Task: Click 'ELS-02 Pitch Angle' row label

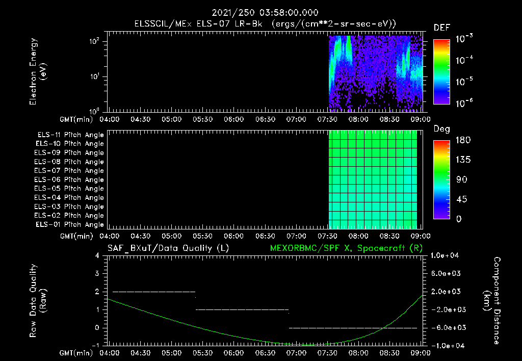Action: 69,216
